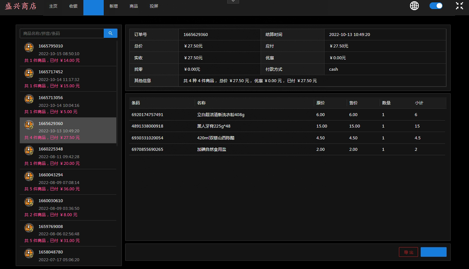Click summary 共 5 件商品，已付 ¥36.00 元

(x=52, y=189)
